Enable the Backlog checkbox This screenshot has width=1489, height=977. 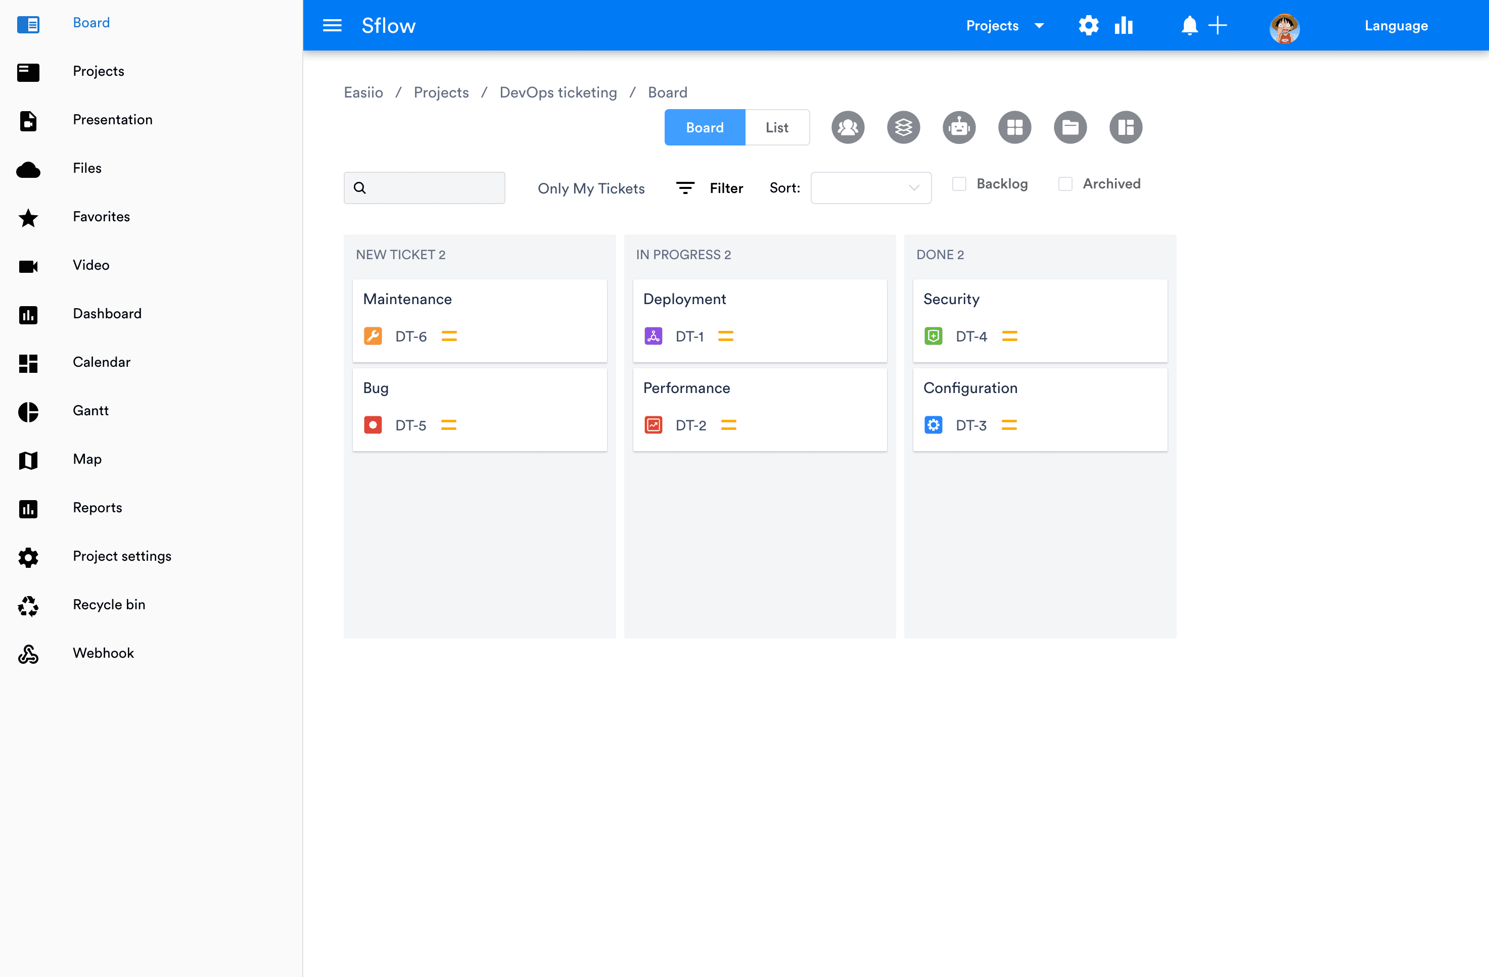[x=959, y=184]
